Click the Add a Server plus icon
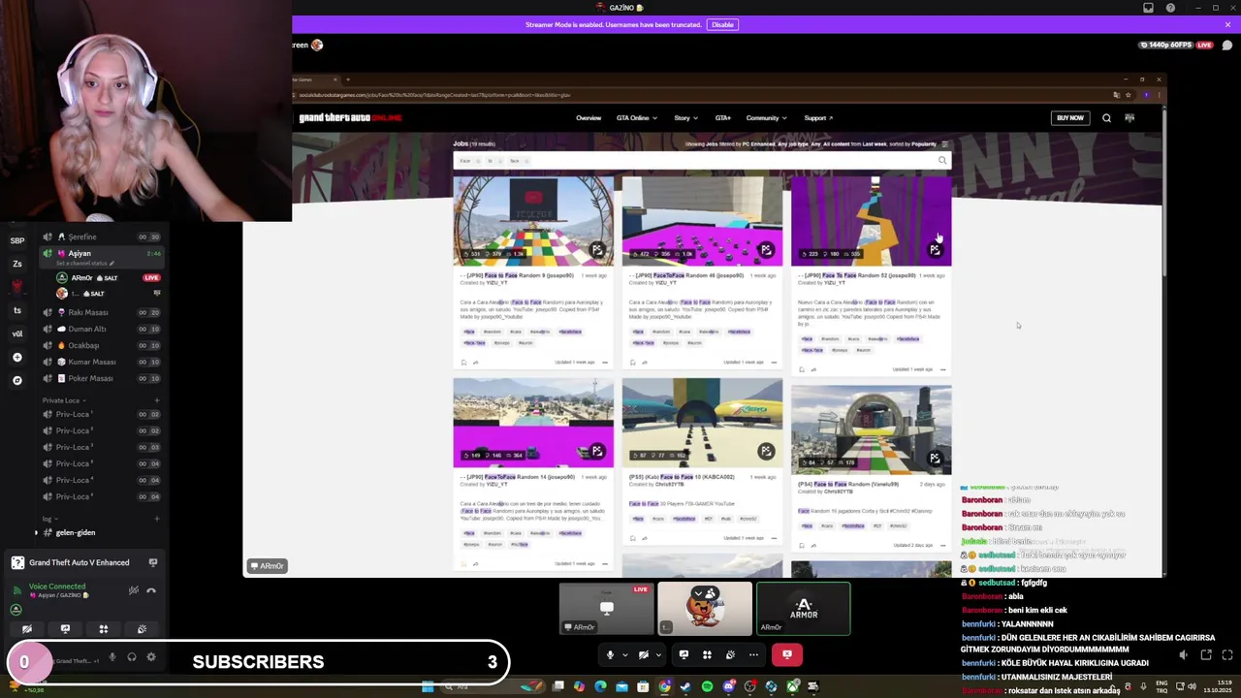 pyautogui.click(x=16, y=358)
